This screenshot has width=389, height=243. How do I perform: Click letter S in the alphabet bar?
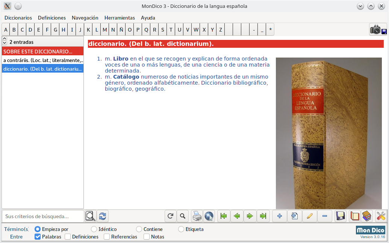pos(162,30)
